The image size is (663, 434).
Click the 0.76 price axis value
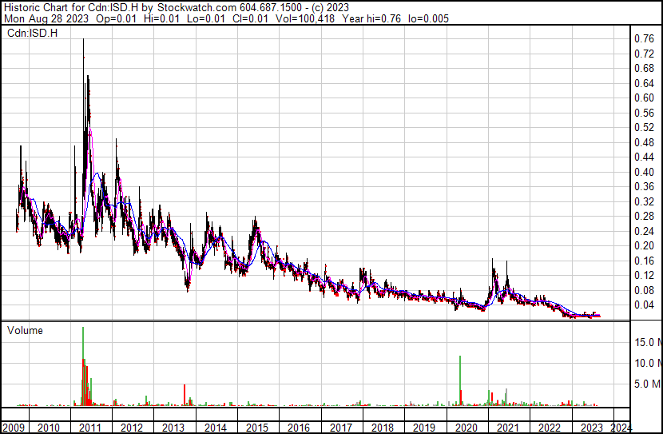click(x=645, y=39)
